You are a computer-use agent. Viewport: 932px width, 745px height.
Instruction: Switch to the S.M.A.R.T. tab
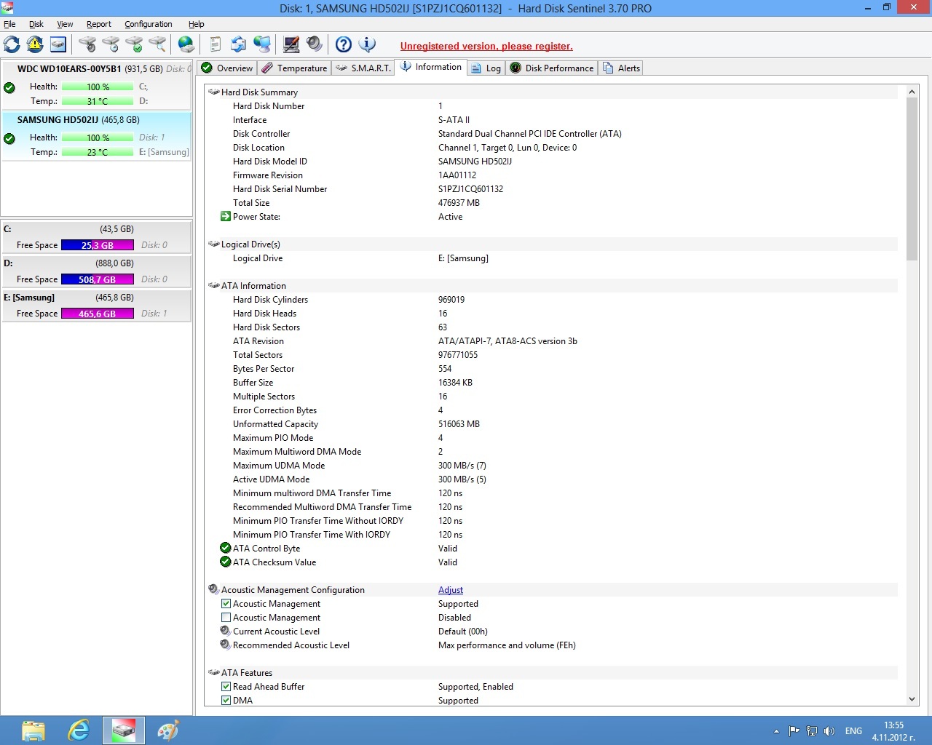[x=363, y=68]
